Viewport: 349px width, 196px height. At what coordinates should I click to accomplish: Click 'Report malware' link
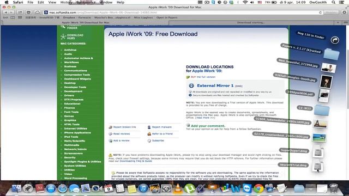coord(162,127)
